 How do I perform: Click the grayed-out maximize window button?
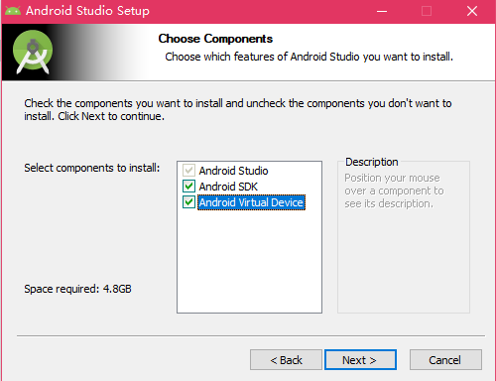pyautogui.click(x=427, y=11)
